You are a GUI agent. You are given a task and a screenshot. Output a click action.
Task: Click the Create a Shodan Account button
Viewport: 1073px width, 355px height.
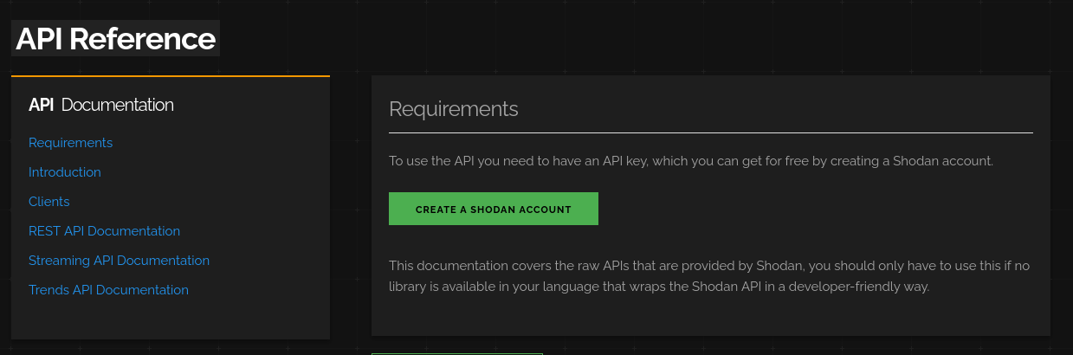coord(493,209)
